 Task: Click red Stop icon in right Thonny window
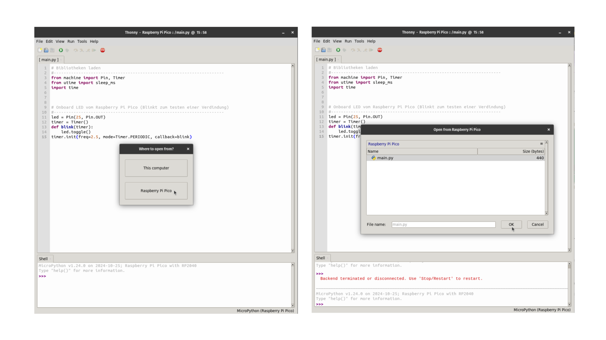click(380, 50)
